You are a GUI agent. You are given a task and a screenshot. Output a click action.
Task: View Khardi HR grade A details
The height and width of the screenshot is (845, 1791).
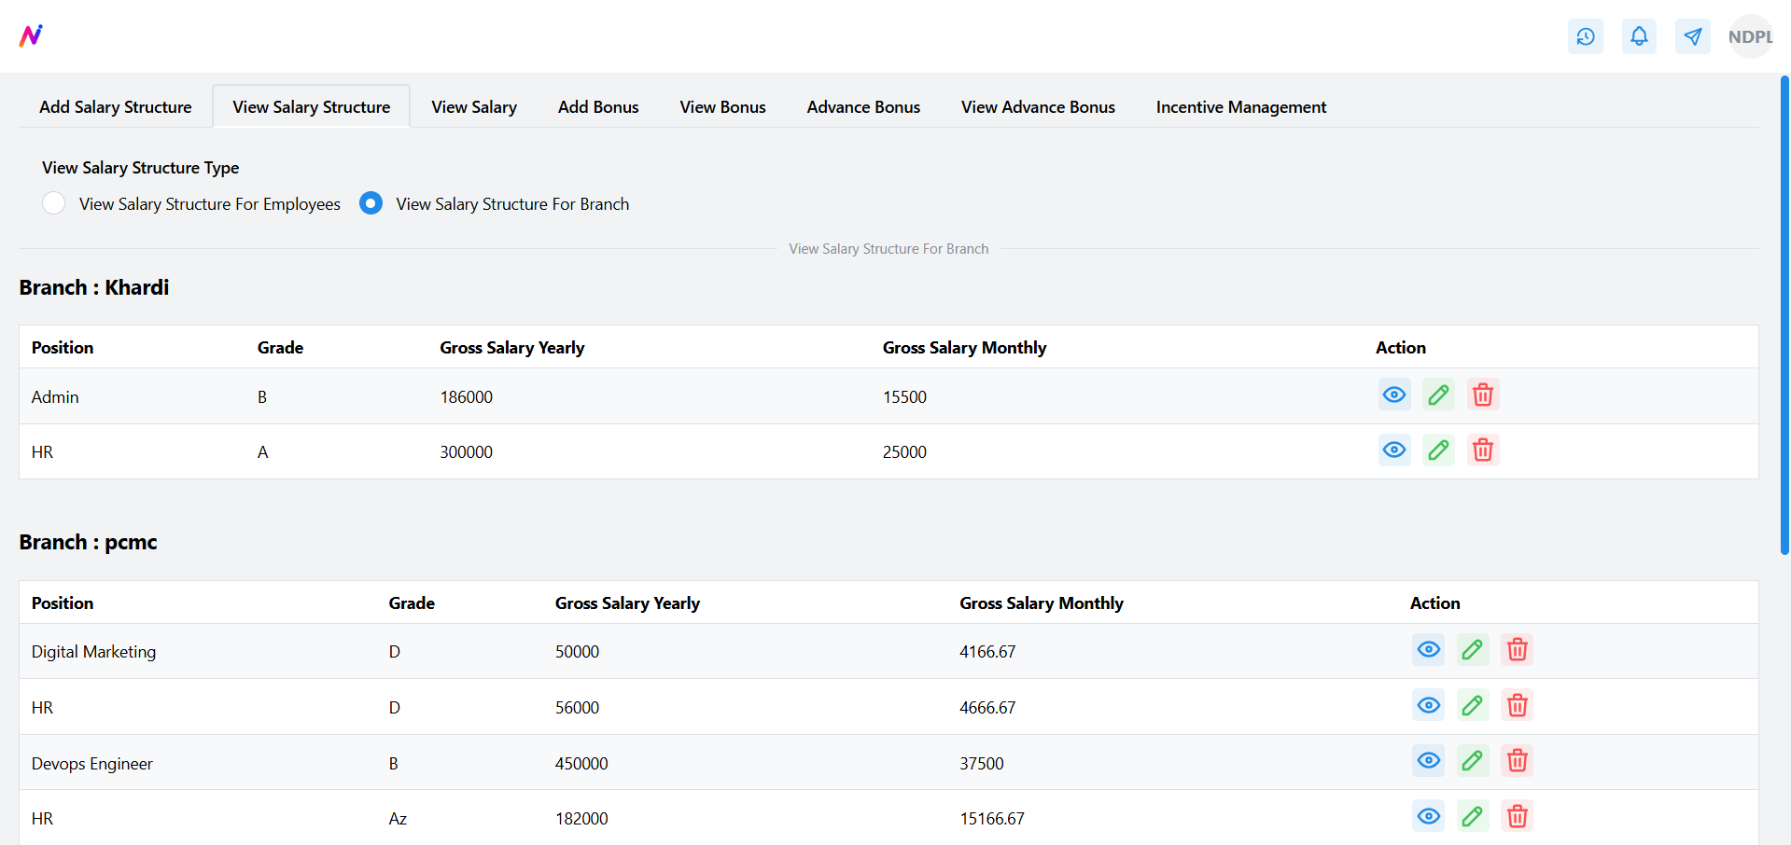pos(1394,450)
